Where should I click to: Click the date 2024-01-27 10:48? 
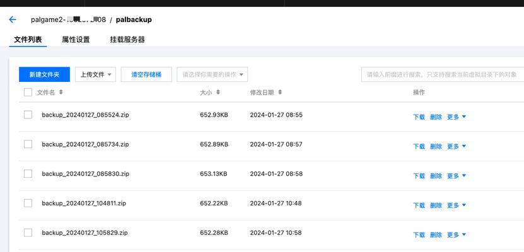point(276,203)
